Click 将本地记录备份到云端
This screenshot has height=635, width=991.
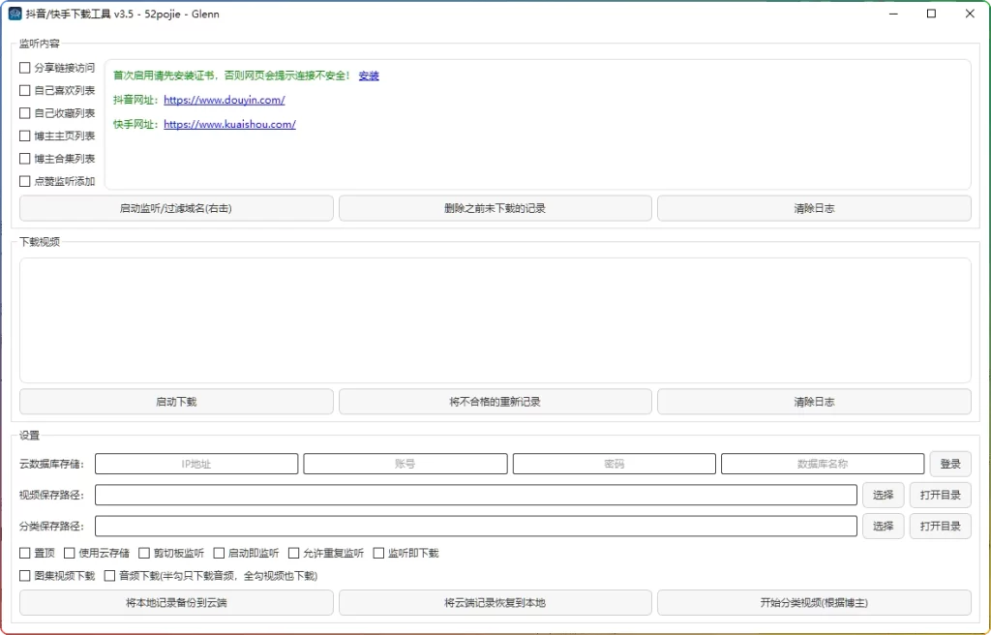(175, 601)
